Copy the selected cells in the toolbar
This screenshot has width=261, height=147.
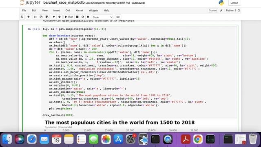(41, 17)
